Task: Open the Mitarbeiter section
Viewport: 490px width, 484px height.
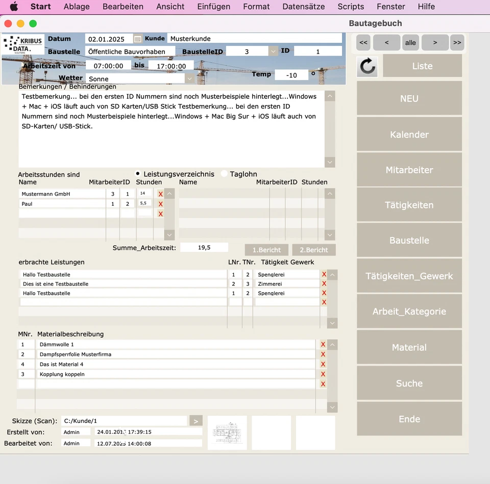Action: 409,170
